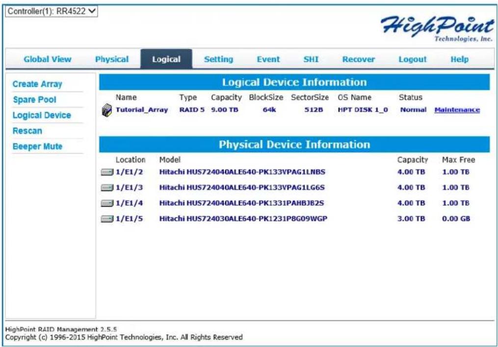Click the Create Array sidebar link
This screenshot has width=498, height=347.
[37, 84]
